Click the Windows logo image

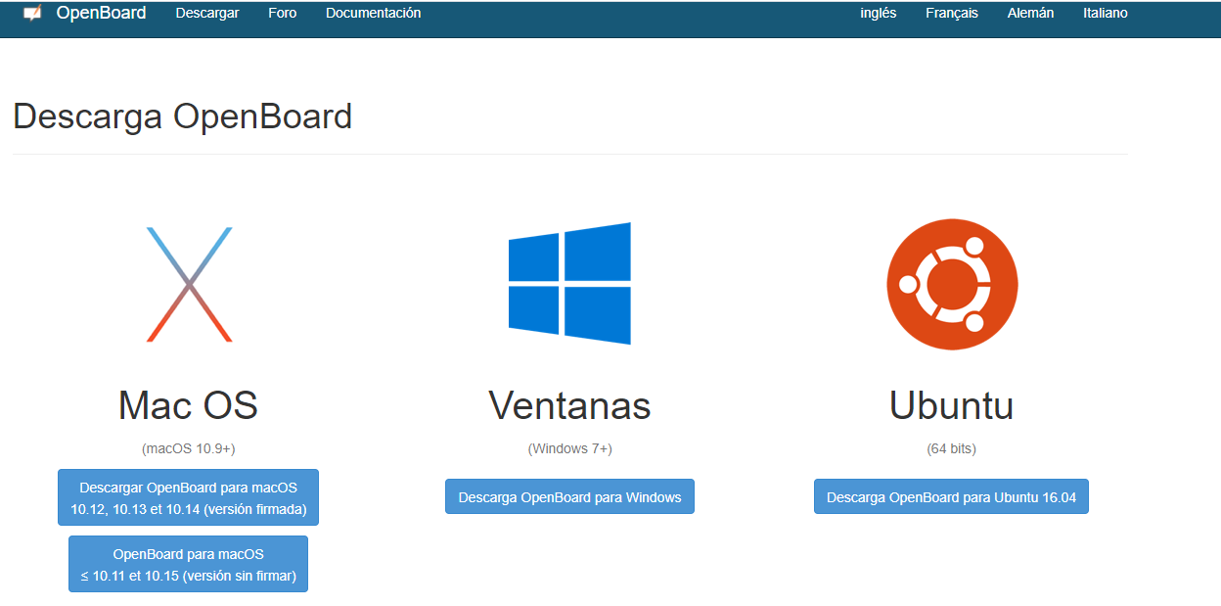(569, 283)
